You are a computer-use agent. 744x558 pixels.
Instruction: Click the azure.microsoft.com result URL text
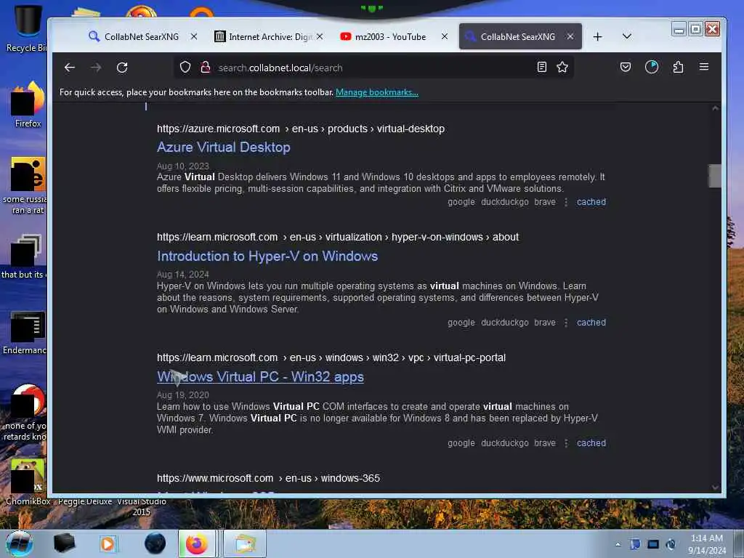pyautogui.click(x=301, y=129)
